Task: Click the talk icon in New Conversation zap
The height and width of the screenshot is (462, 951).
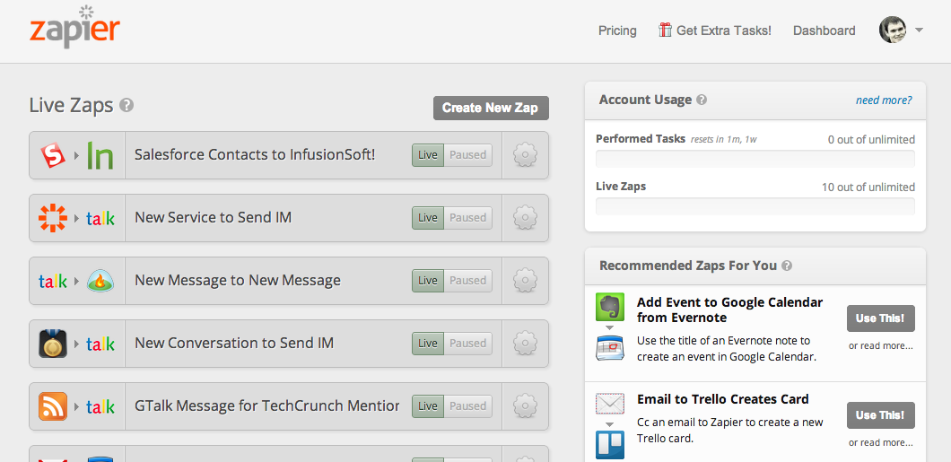Action: [x=100, y=344]
